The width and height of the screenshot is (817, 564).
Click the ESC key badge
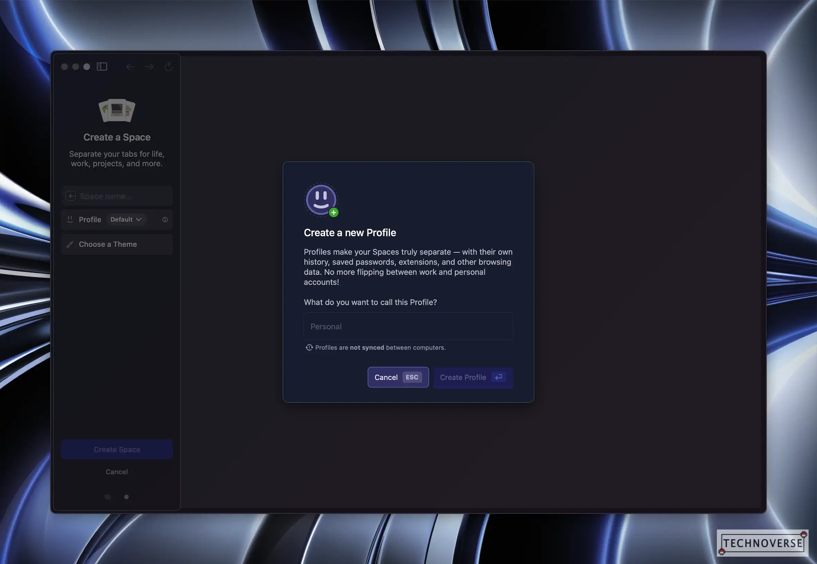pyautogui.click(x=412, y=377)
